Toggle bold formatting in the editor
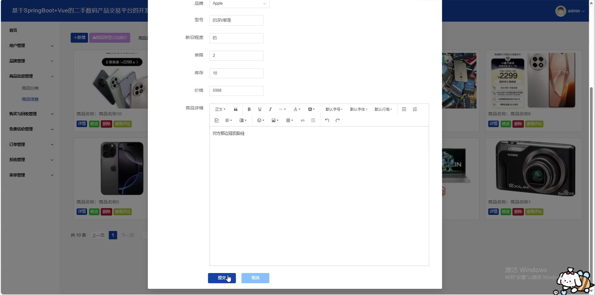This screenshot has height=295, width=595. point(249,109)
